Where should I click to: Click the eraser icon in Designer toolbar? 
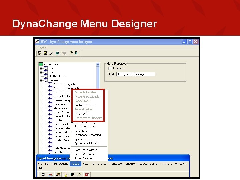point(51,53)
